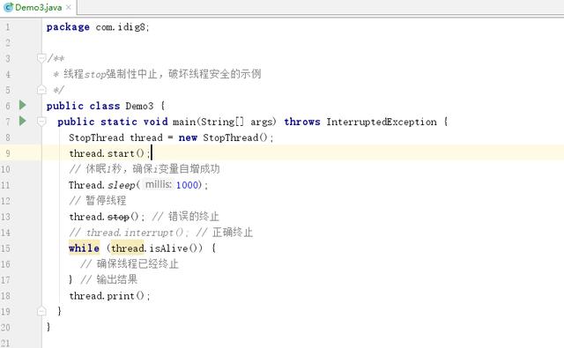The height and width of the screenshot is (348, 564).
Task: Select the Demo3.java editor tab
Action: click(x=38, y=7)
